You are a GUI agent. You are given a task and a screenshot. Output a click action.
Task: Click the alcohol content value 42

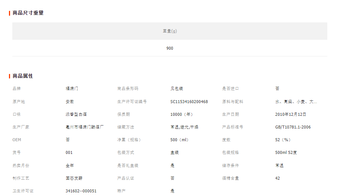(278, 178)
